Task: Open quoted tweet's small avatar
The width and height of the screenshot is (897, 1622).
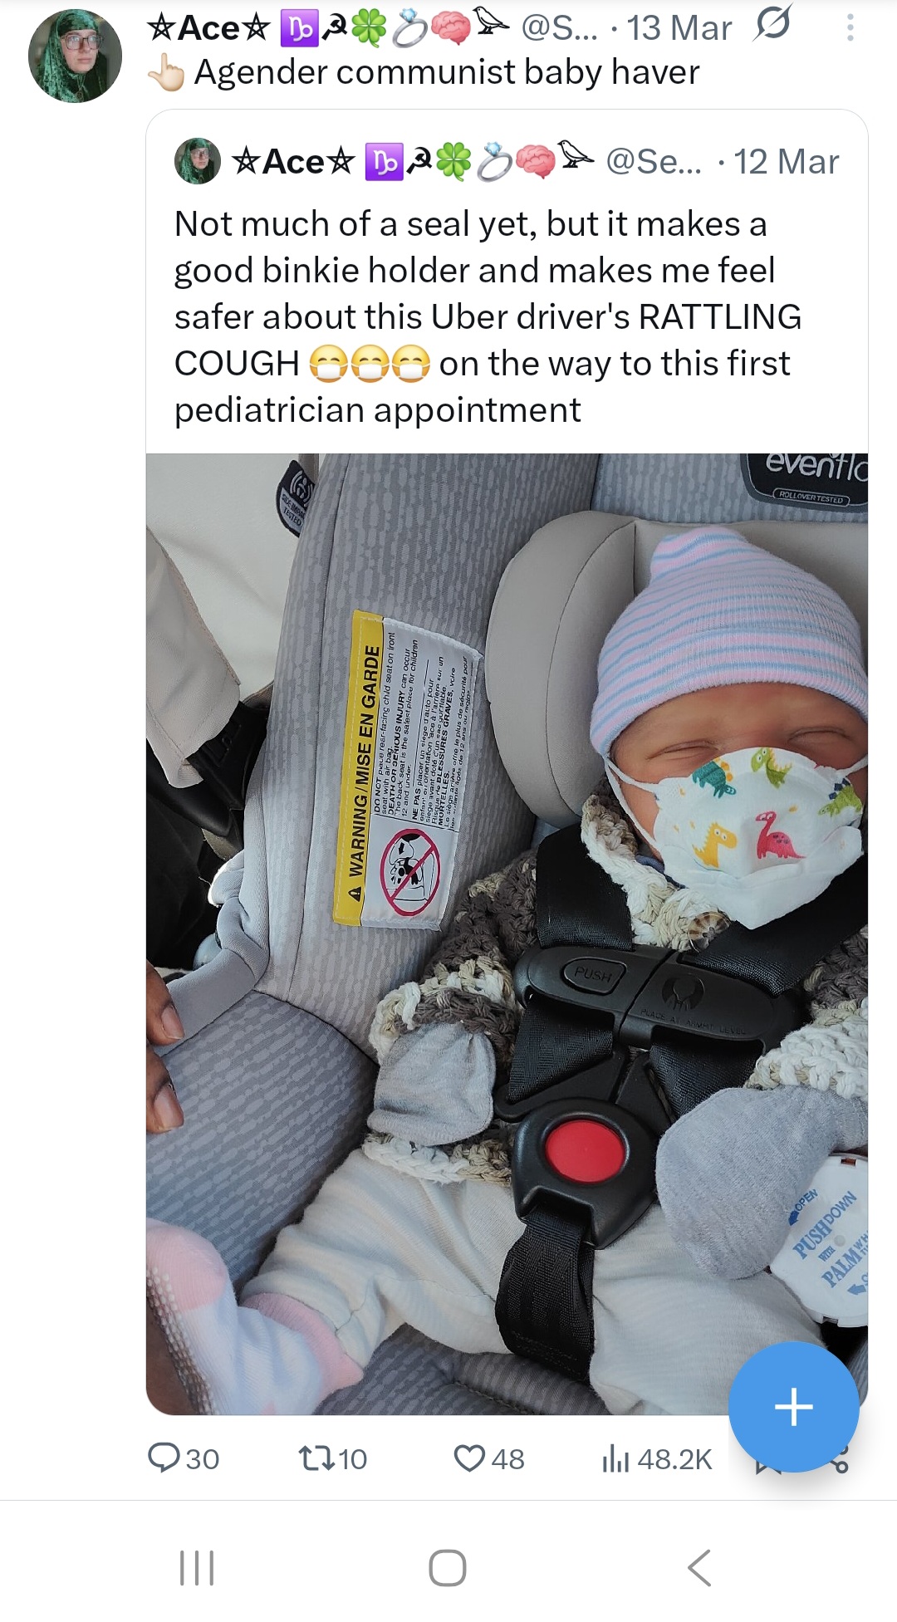Action: [198, 160]
